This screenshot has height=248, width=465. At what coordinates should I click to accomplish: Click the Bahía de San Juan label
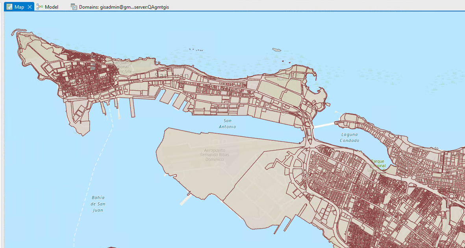tap(98, 203)
